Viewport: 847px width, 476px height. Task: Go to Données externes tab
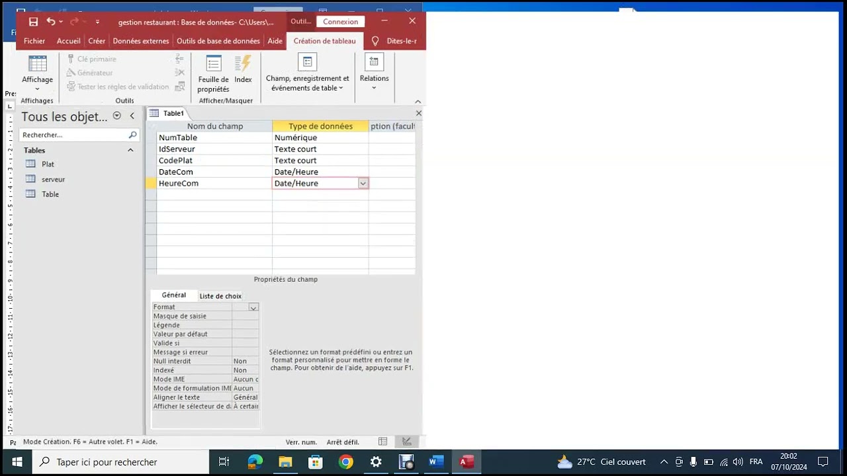(141, 41)
